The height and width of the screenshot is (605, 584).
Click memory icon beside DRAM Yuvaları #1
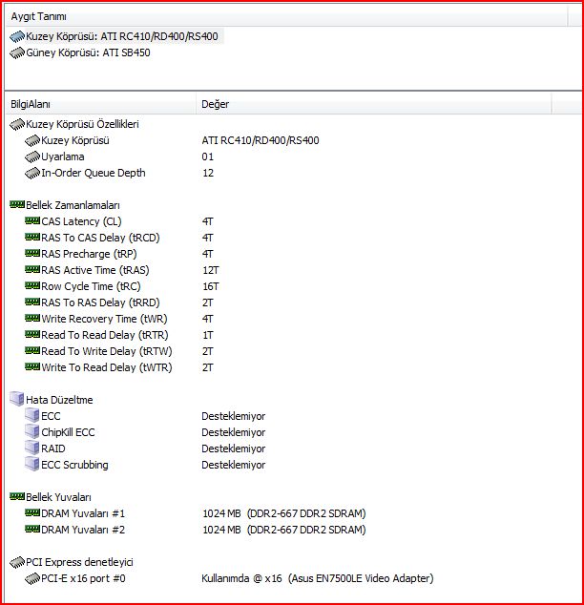point(32,512)
